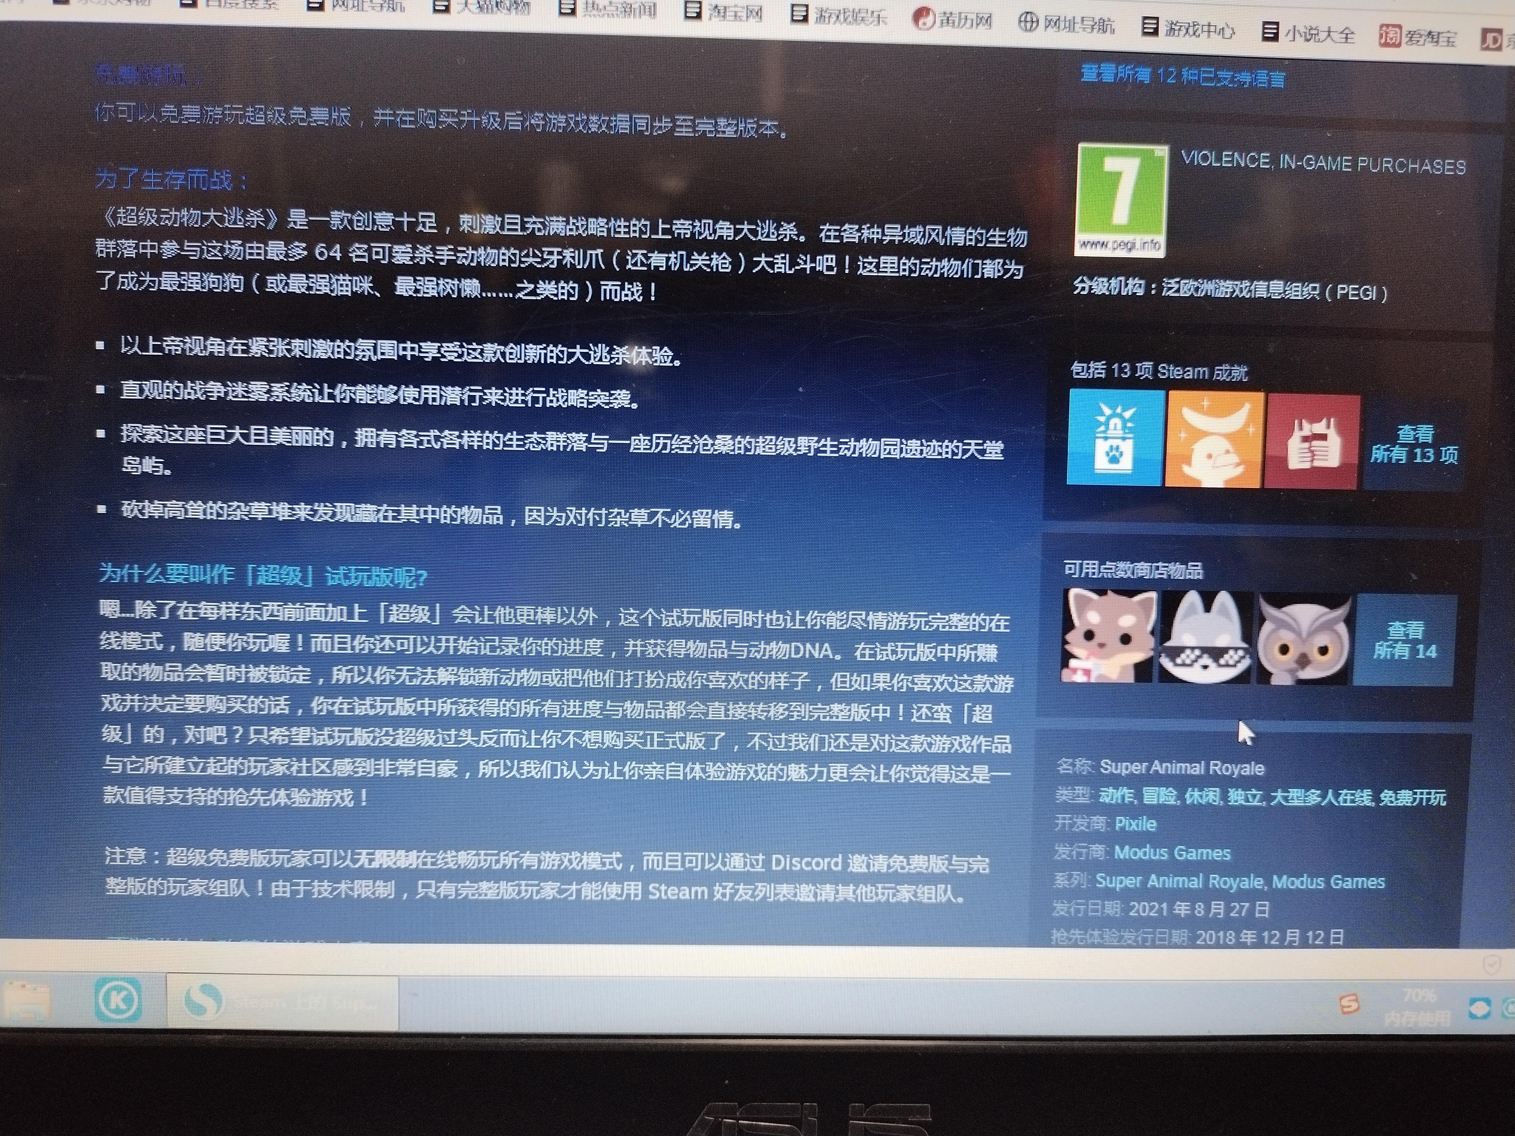Image resolution: width=1515 pixels, height=1136 pixels.
Task: Click 查看所有 13 项 achievements button
Action: pyautogui.click(x=1414, y=444)
